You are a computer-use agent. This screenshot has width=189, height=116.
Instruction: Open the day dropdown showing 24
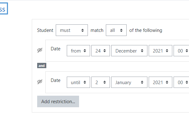tap(100, 51)
